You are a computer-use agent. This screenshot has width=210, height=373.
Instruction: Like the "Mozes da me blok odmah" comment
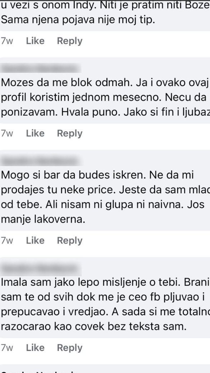(x=35, y=133)
